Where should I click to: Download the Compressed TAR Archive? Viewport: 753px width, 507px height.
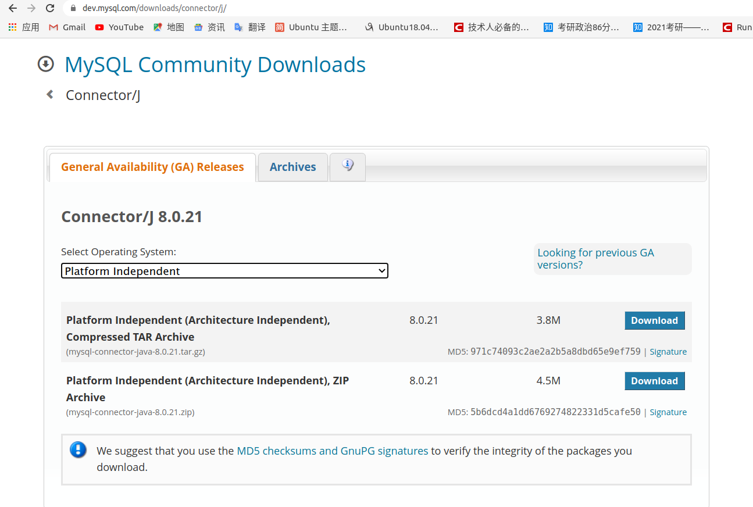point(655,320)
